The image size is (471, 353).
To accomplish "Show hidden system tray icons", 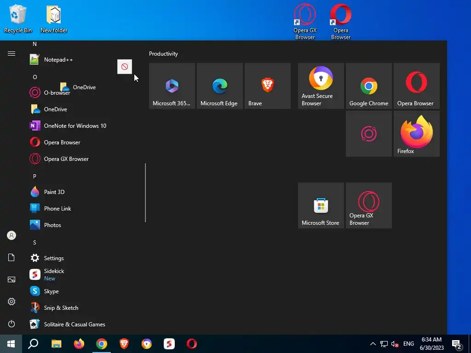I will (x=373, y=344).
